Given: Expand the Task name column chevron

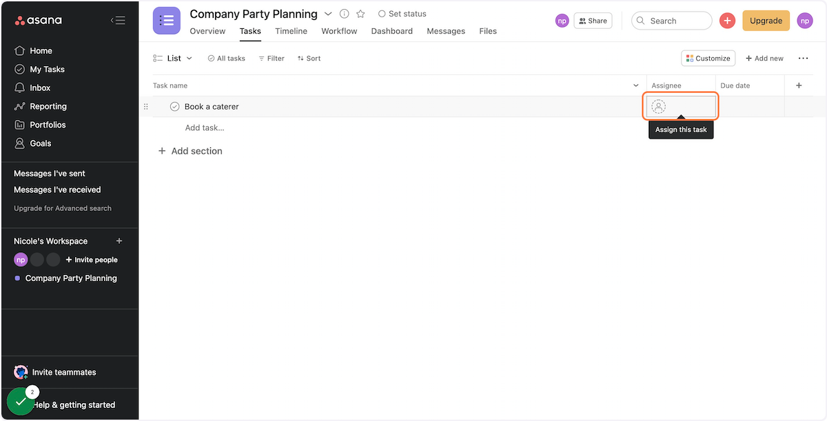Looking at the screenshot, I should tap(635, 85).
